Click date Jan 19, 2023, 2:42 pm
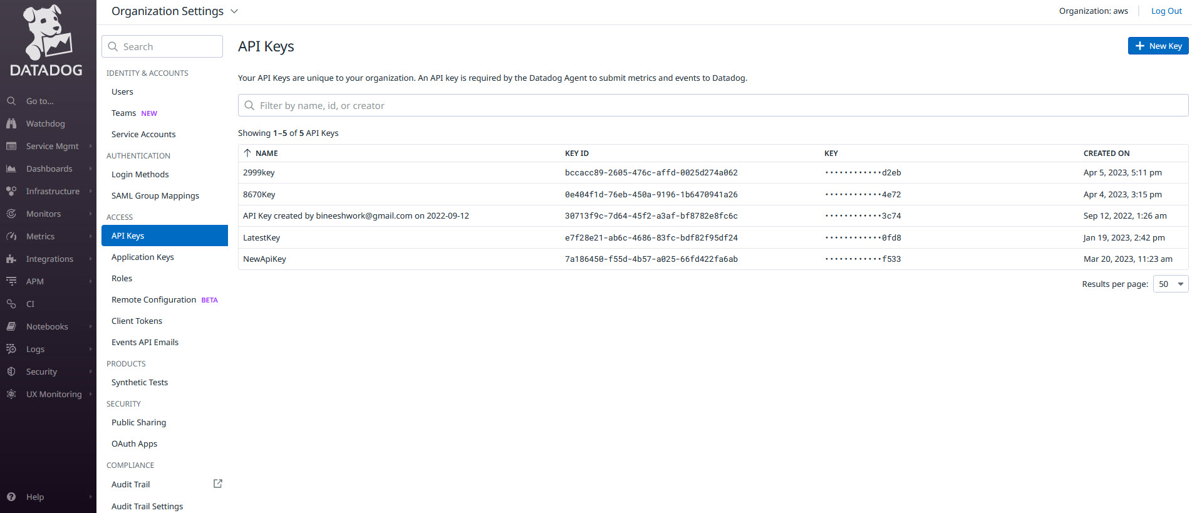 tap(1124, 237)
